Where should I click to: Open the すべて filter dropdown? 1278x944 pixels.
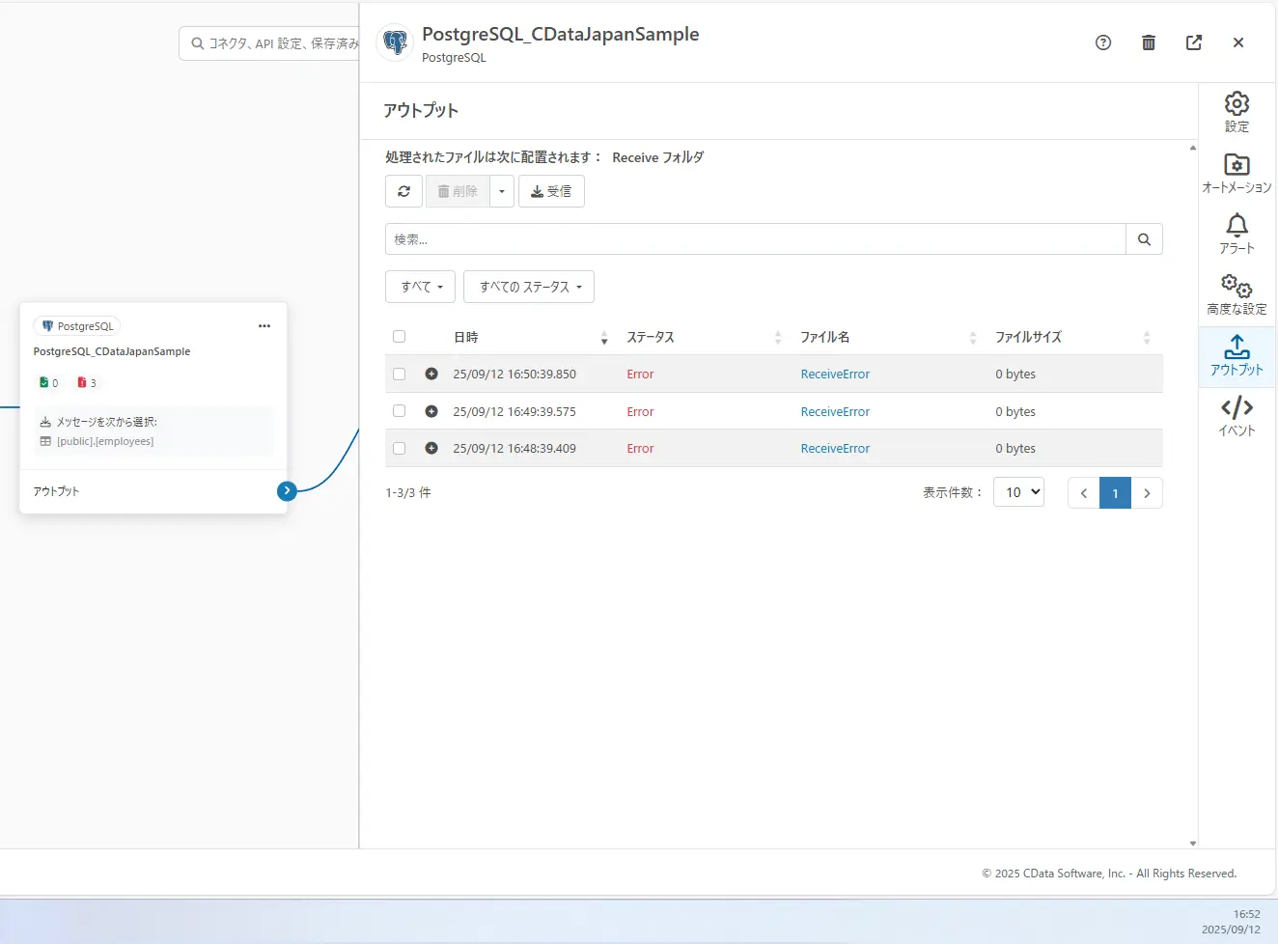click(421, 287)
